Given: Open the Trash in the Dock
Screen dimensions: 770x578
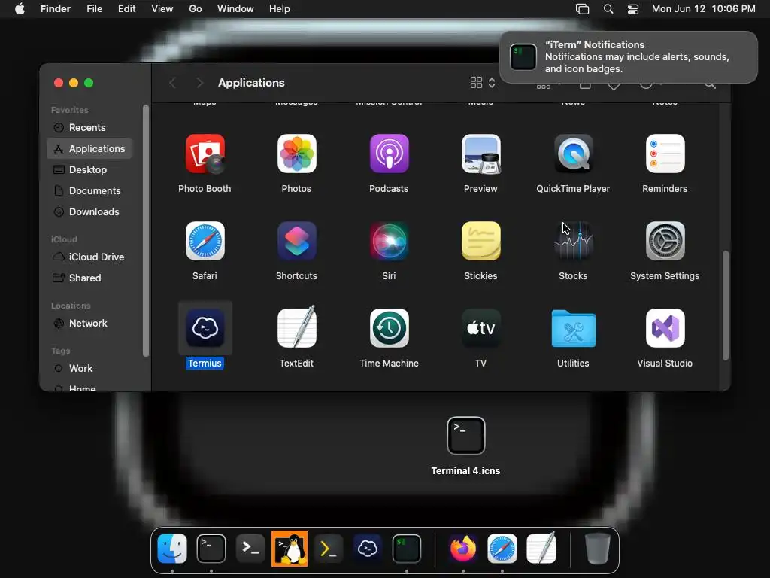Looking at the screenshot, I should click(x=598, y=549).
